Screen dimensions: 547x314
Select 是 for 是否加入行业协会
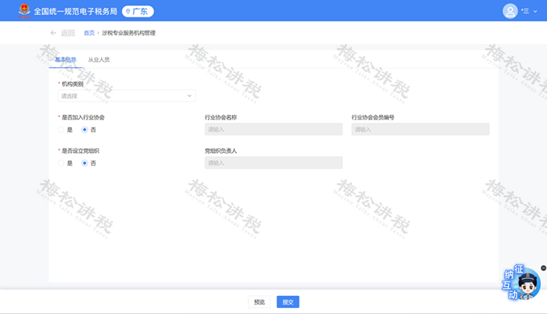point(61,130)
